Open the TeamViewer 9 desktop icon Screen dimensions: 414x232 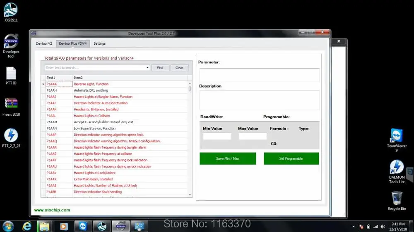click(x=397, y=140)
